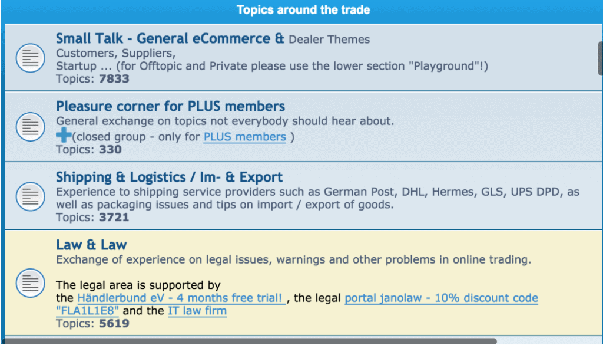This screenshot has width=603, height=345.
Task: Click the Shipping topics count 3721
Action: click(113, 217)
